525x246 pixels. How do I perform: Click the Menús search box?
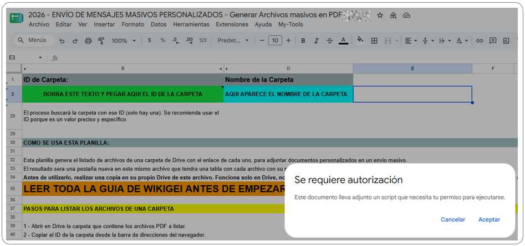(33, 40)
